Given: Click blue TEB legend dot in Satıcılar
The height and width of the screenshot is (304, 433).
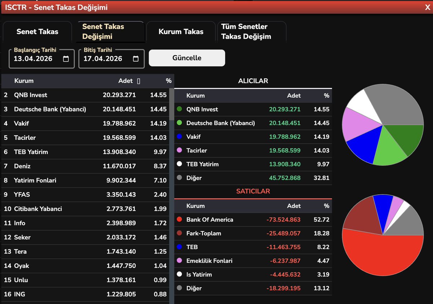Looking at the screenshot, I should tap(179, 247).
